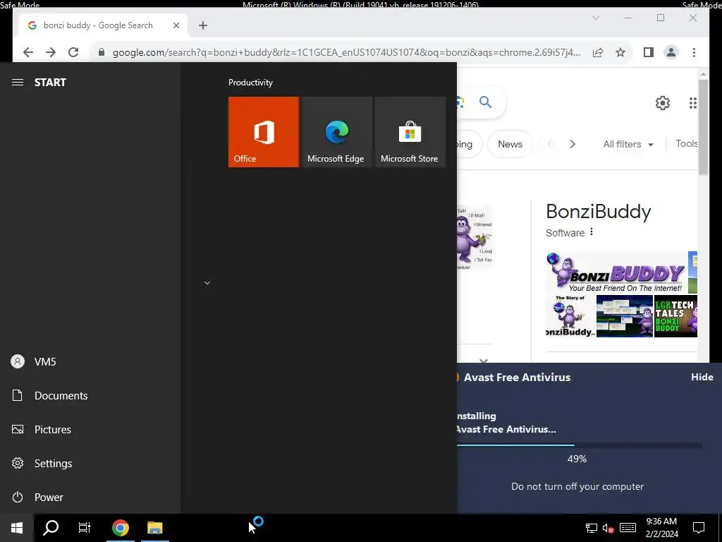This screenshot has height=542, width=722.
Task: Expand the Start menu app list chevron
Action: point(207,283)
